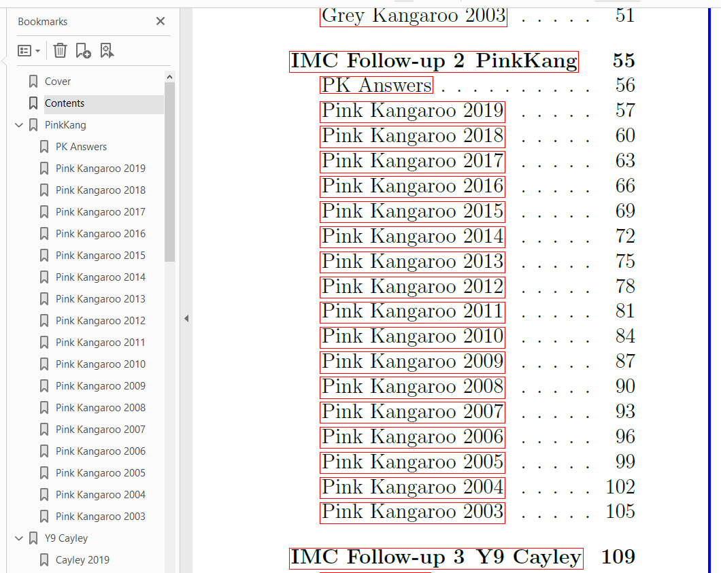721x573 pixels.
Task: Close the Bookmarks panel
Action: click(161, 21)
